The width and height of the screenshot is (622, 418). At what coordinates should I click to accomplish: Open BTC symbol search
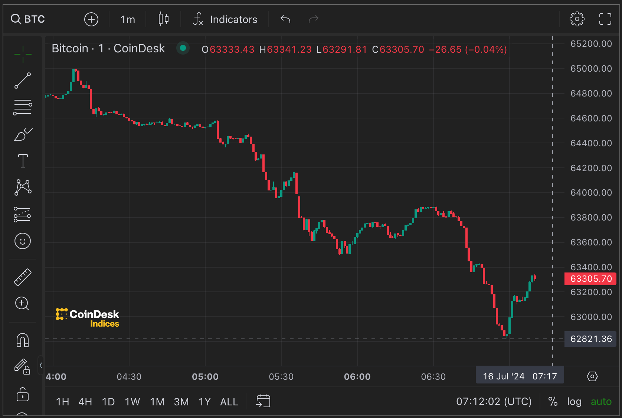point(28,19)
